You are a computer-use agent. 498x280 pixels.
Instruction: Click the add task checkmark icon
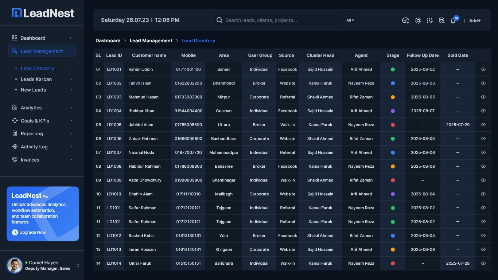[405, 20]
